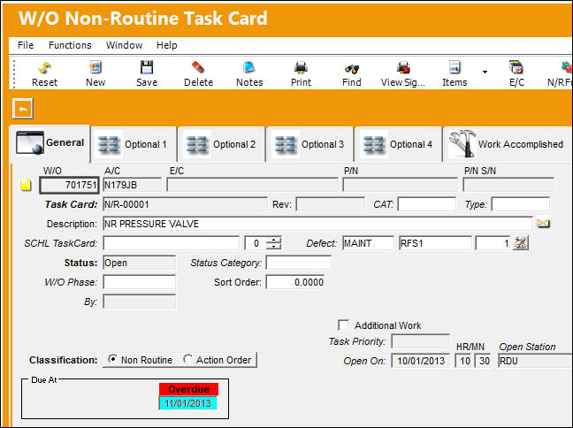Increase the SCHL TaskCard spinner value
The width and height of the screenshot is (573, 428).
[274, 240]
